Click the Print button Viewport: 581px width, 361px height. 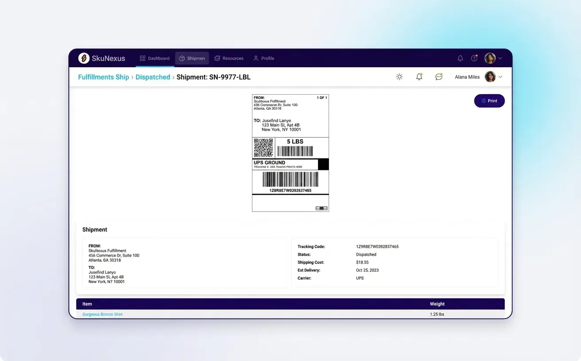[489, 100]
